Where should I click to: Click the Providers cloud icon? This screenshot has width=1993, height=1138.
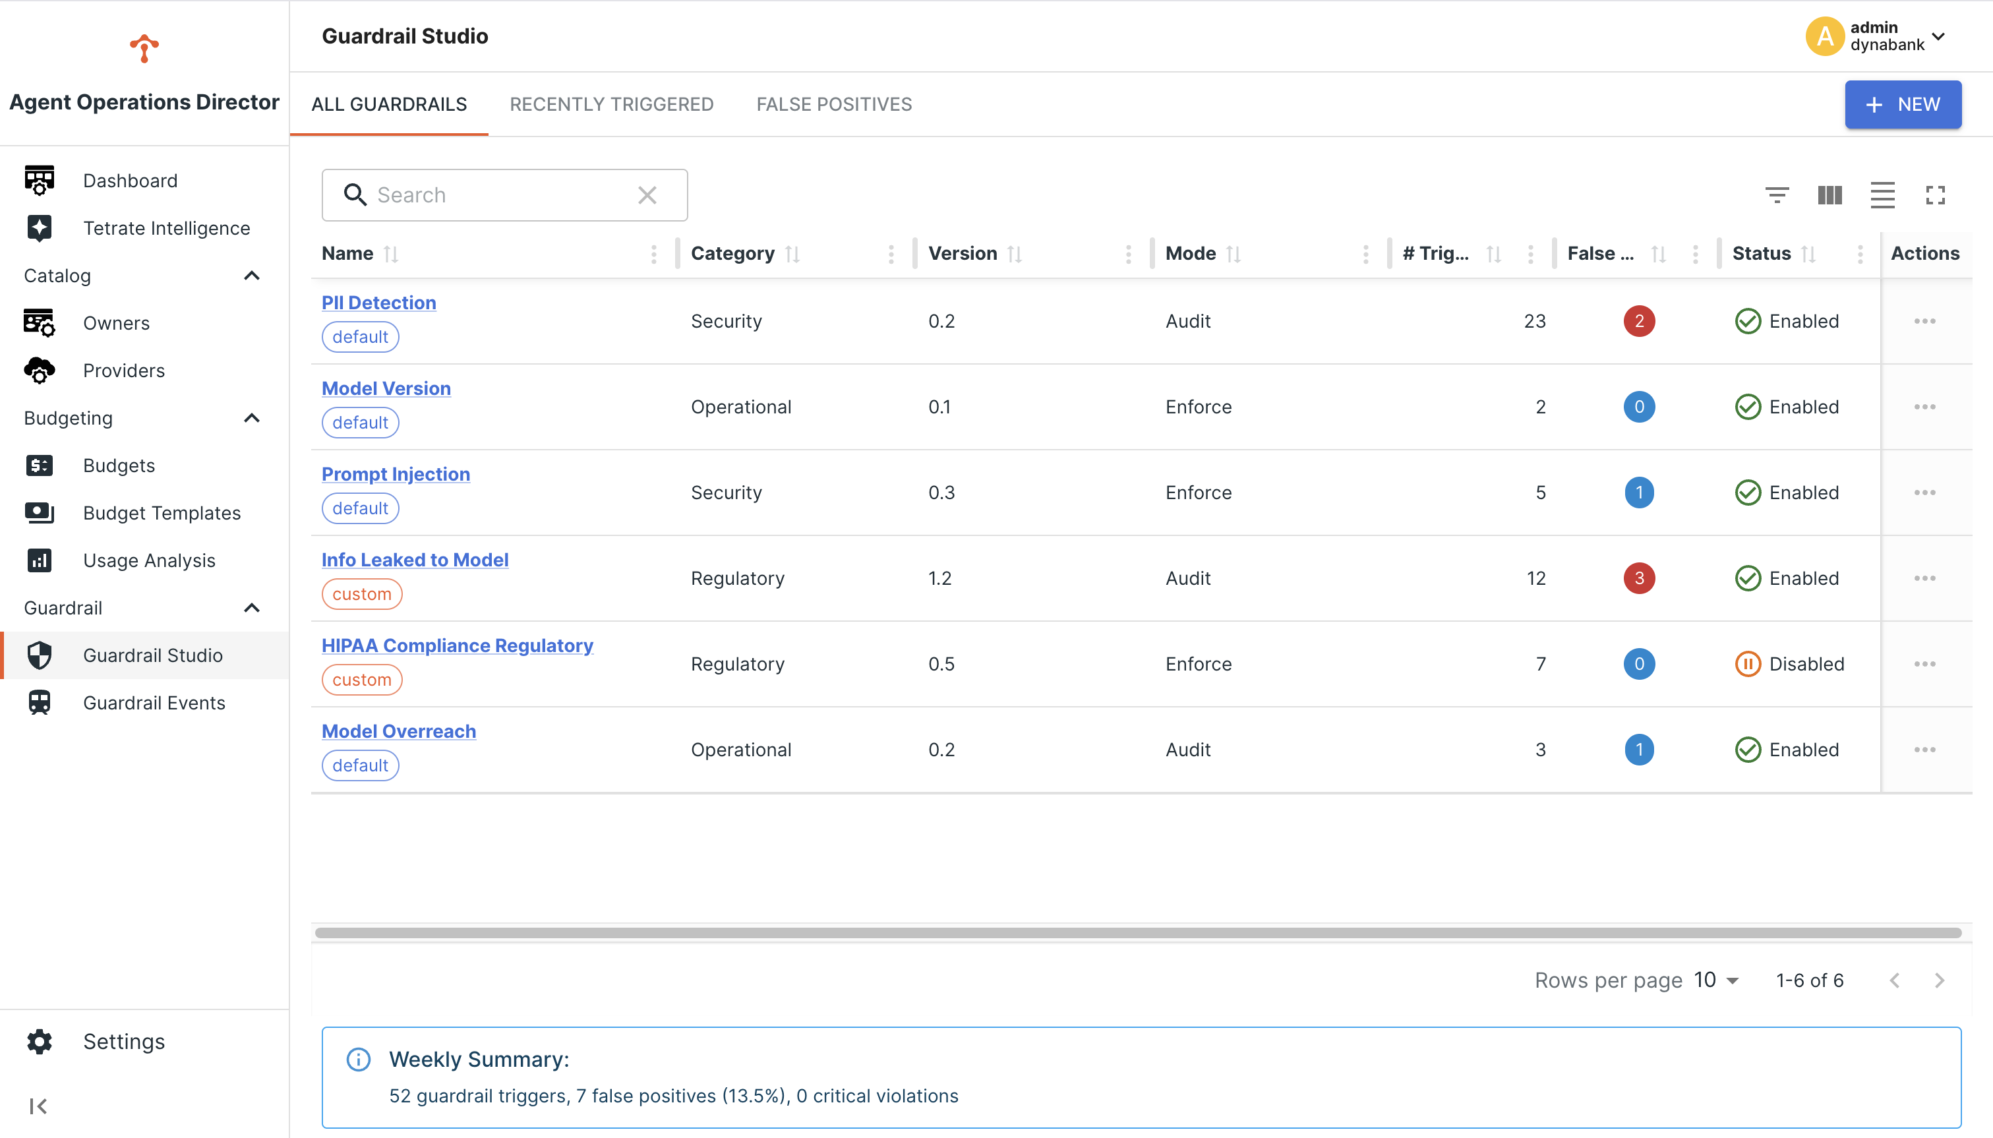(x=39, y=371)
